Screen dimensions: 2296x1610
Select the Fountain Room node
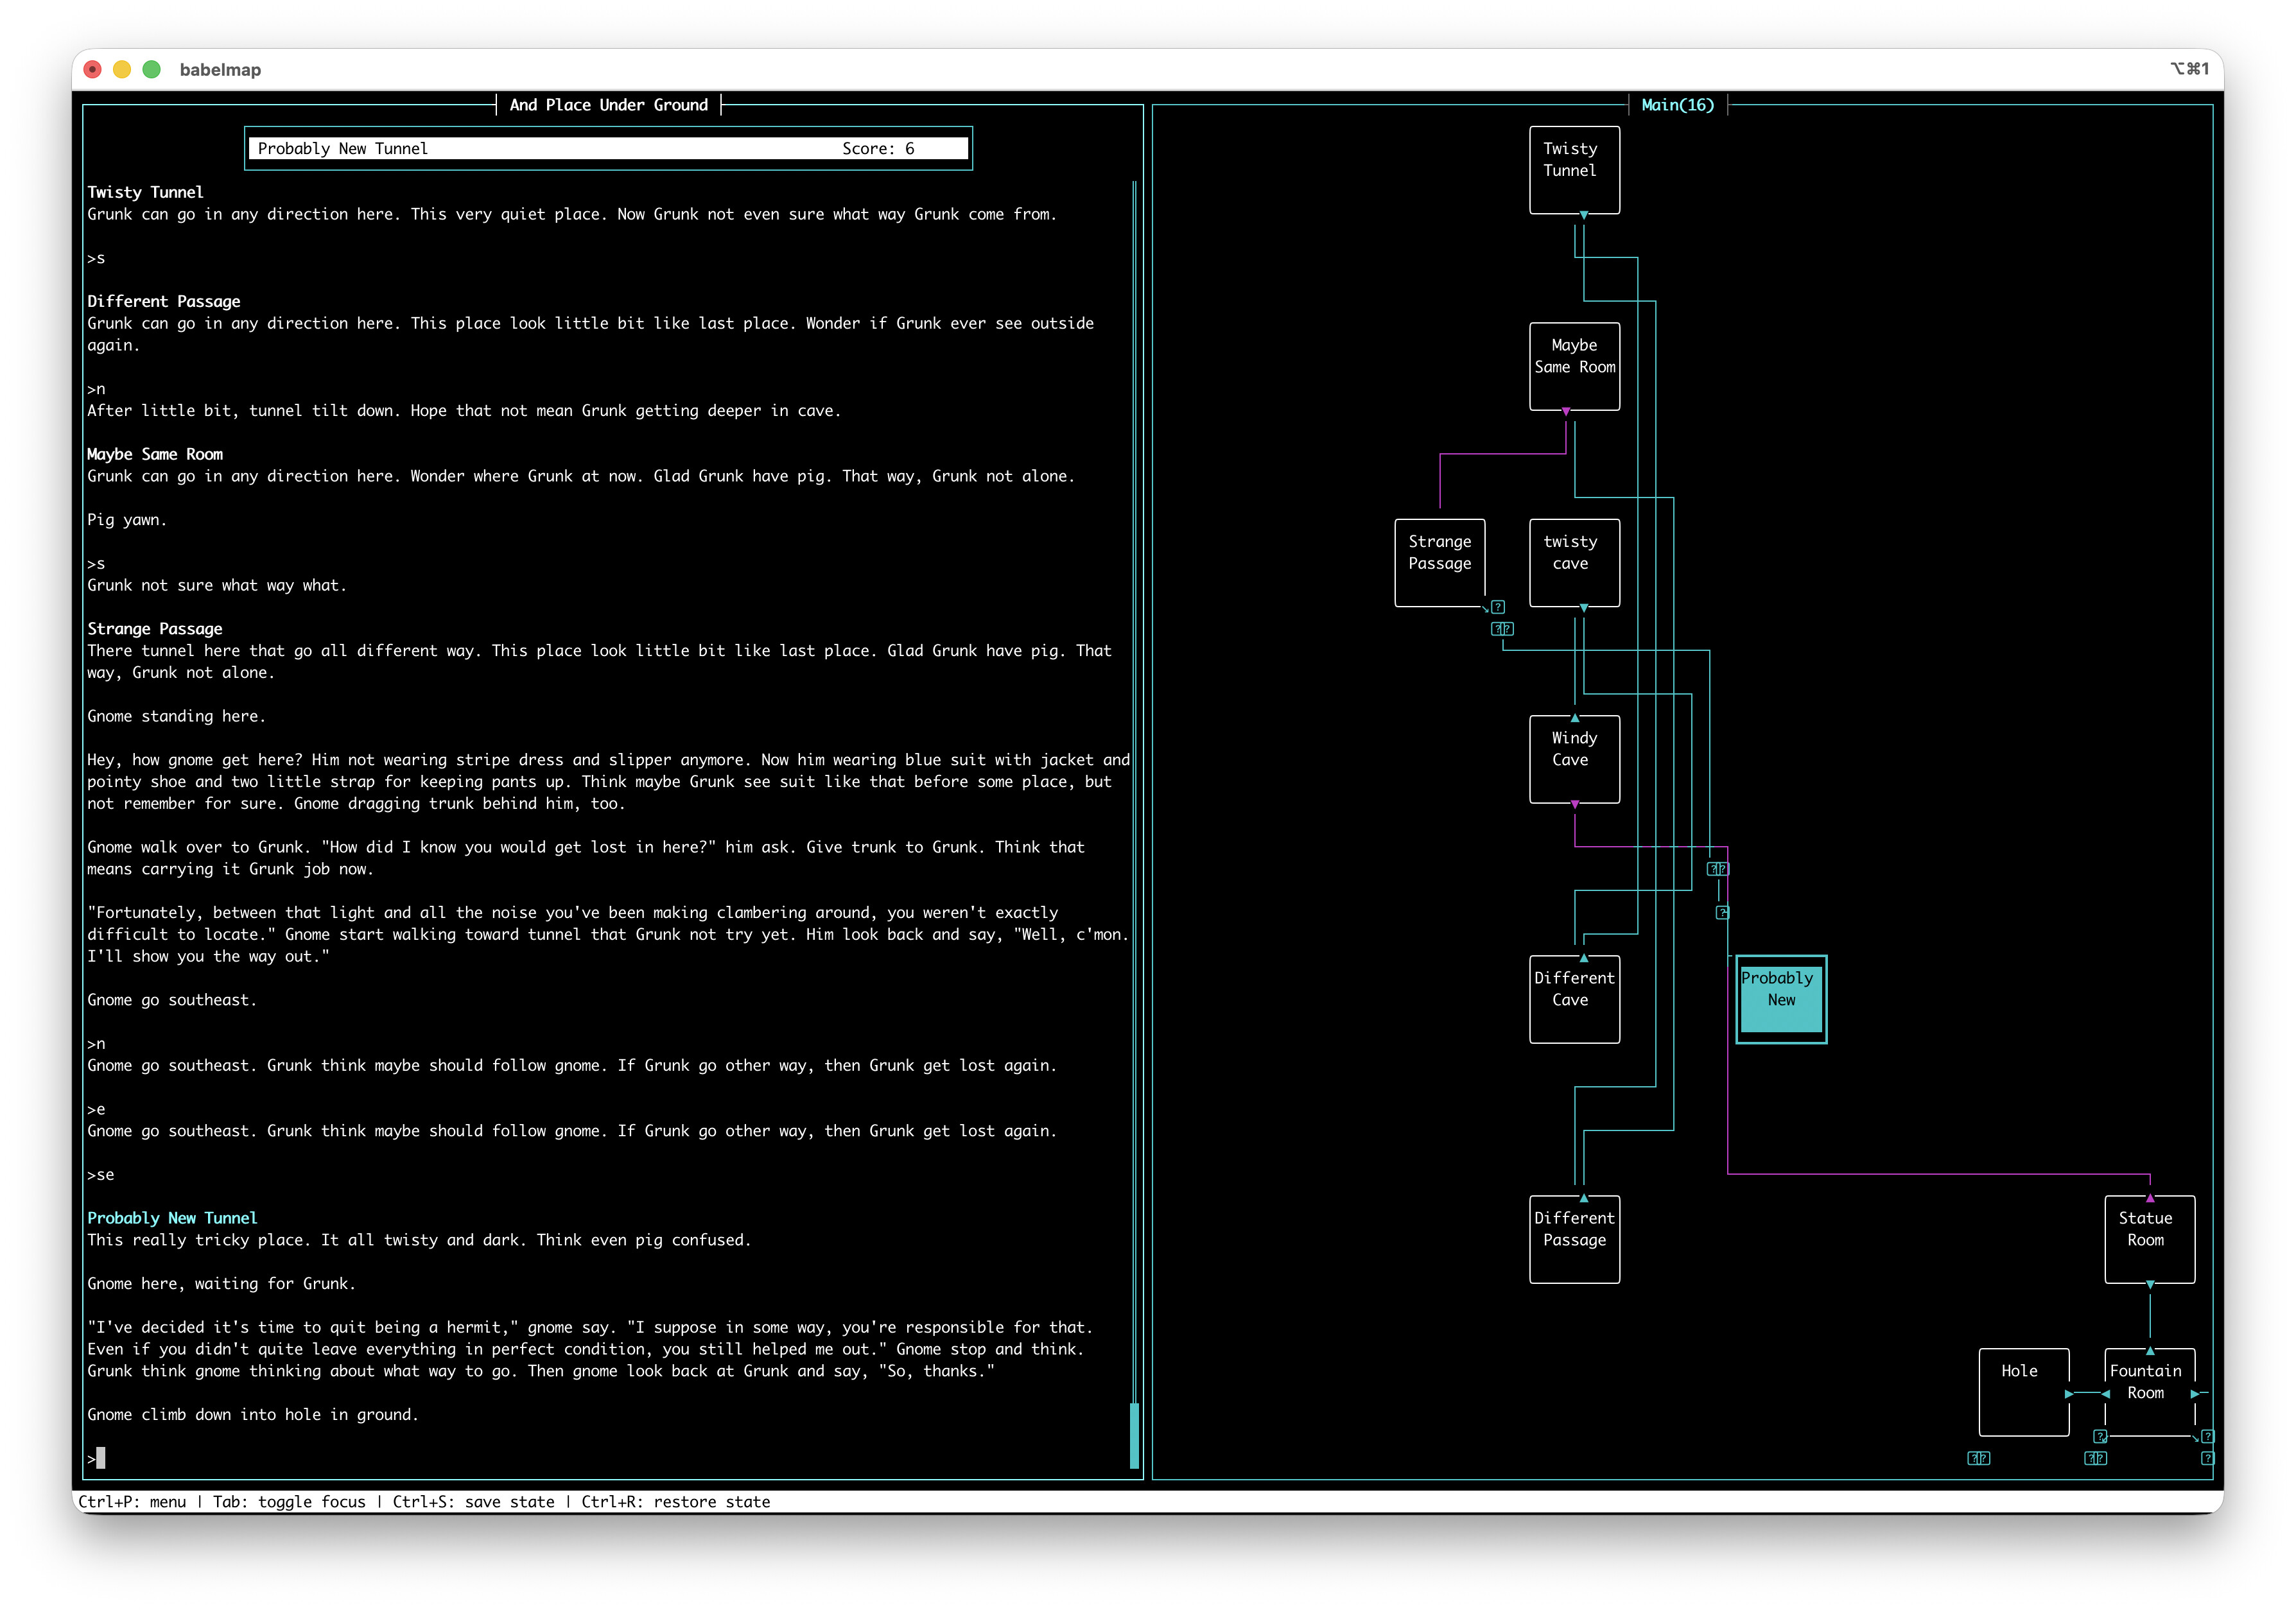point(2149,1392)
